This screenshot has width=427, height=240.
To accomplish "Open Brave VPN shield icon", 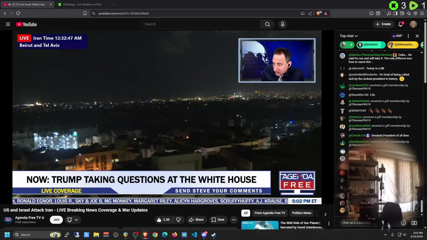I will click(x=415, y=13).
